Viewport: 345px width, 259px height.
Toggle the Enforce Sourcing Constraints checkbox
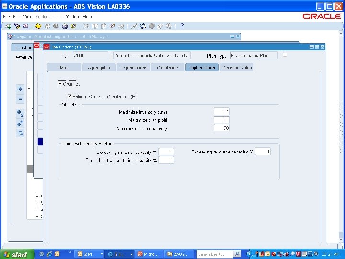69,96
